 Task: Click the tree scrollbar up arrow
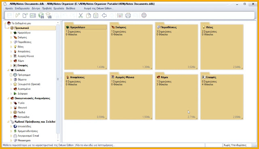click(58, 23)
